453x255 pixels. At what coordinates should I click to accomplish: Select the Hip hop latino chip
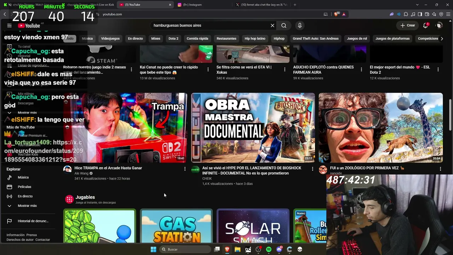pyautogui.click(x=255, y=39)
